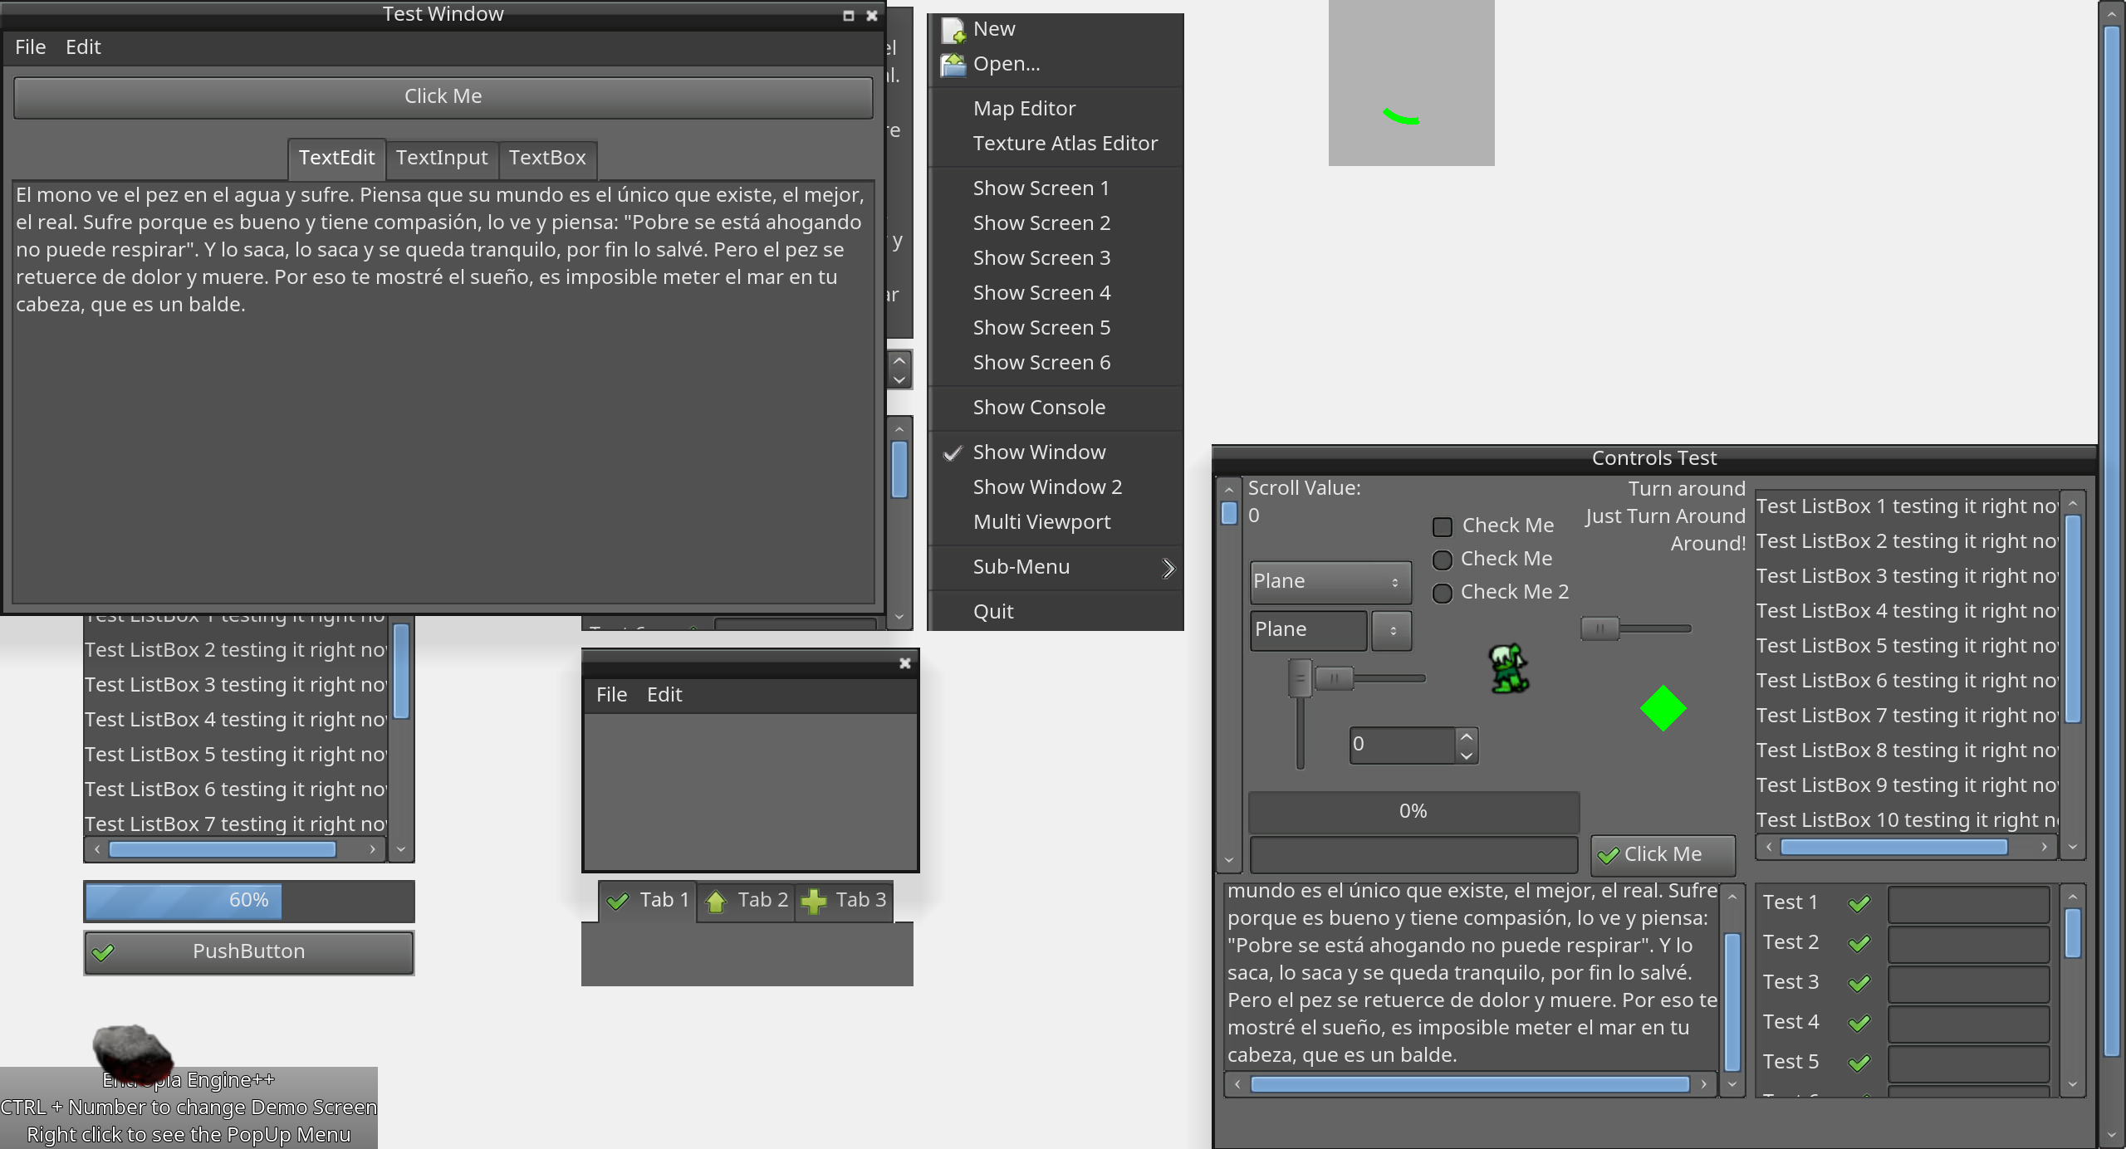Click the checkmark icon inside PushButton
This screenshot has height=1149, width=2126.
[103, 951]
